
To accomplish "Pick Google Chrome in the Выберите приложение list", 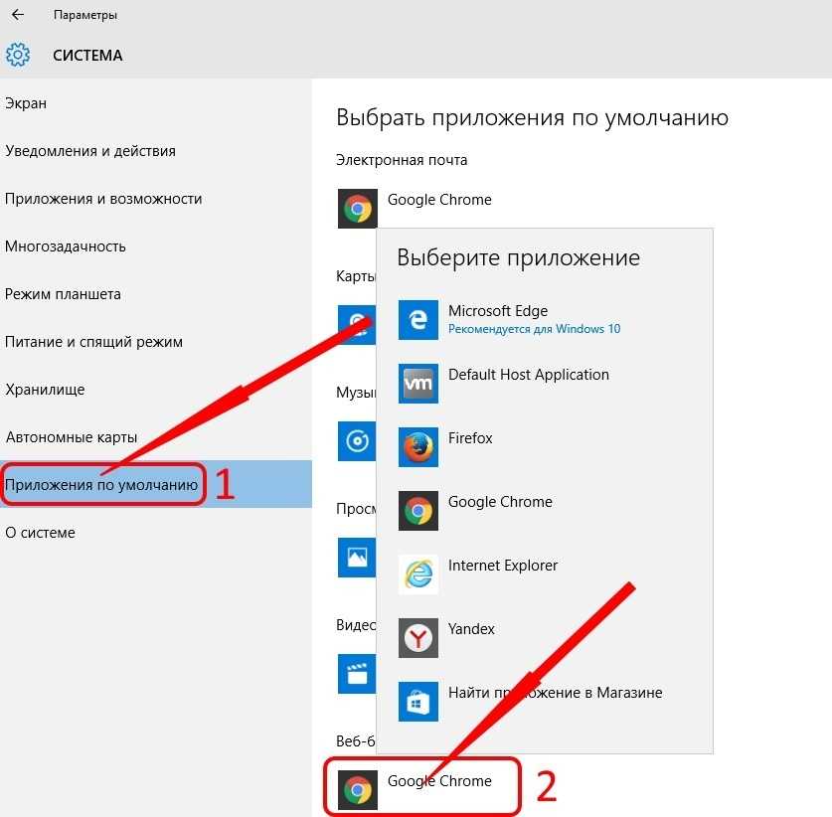I will coord(545,511).
